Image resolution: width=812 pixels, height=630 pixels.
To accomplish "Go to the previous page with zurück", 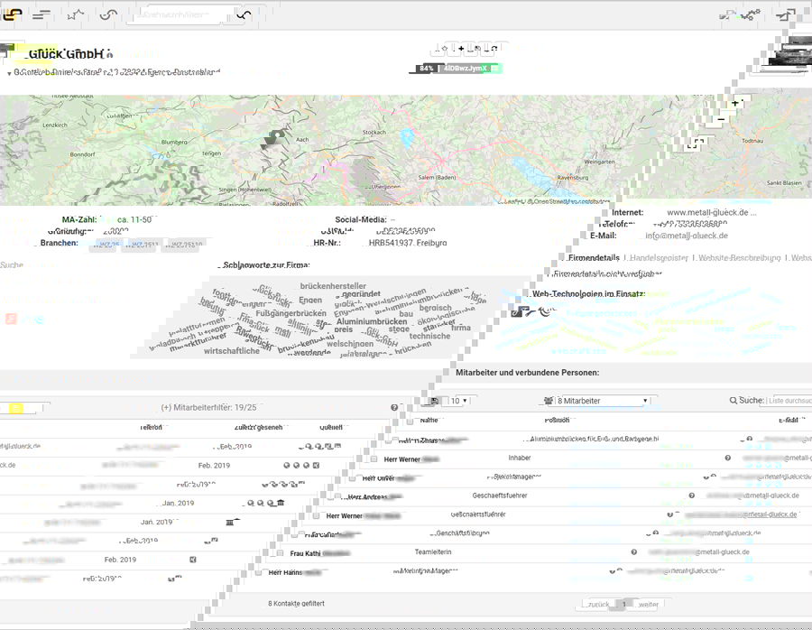I will point(598,605).
